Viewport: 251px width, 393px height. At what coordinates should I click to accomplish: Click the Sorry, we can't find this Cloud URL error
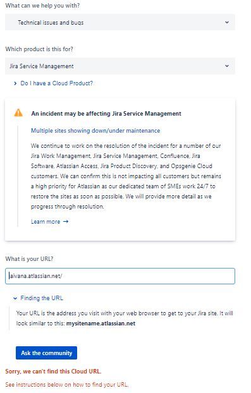53,371
